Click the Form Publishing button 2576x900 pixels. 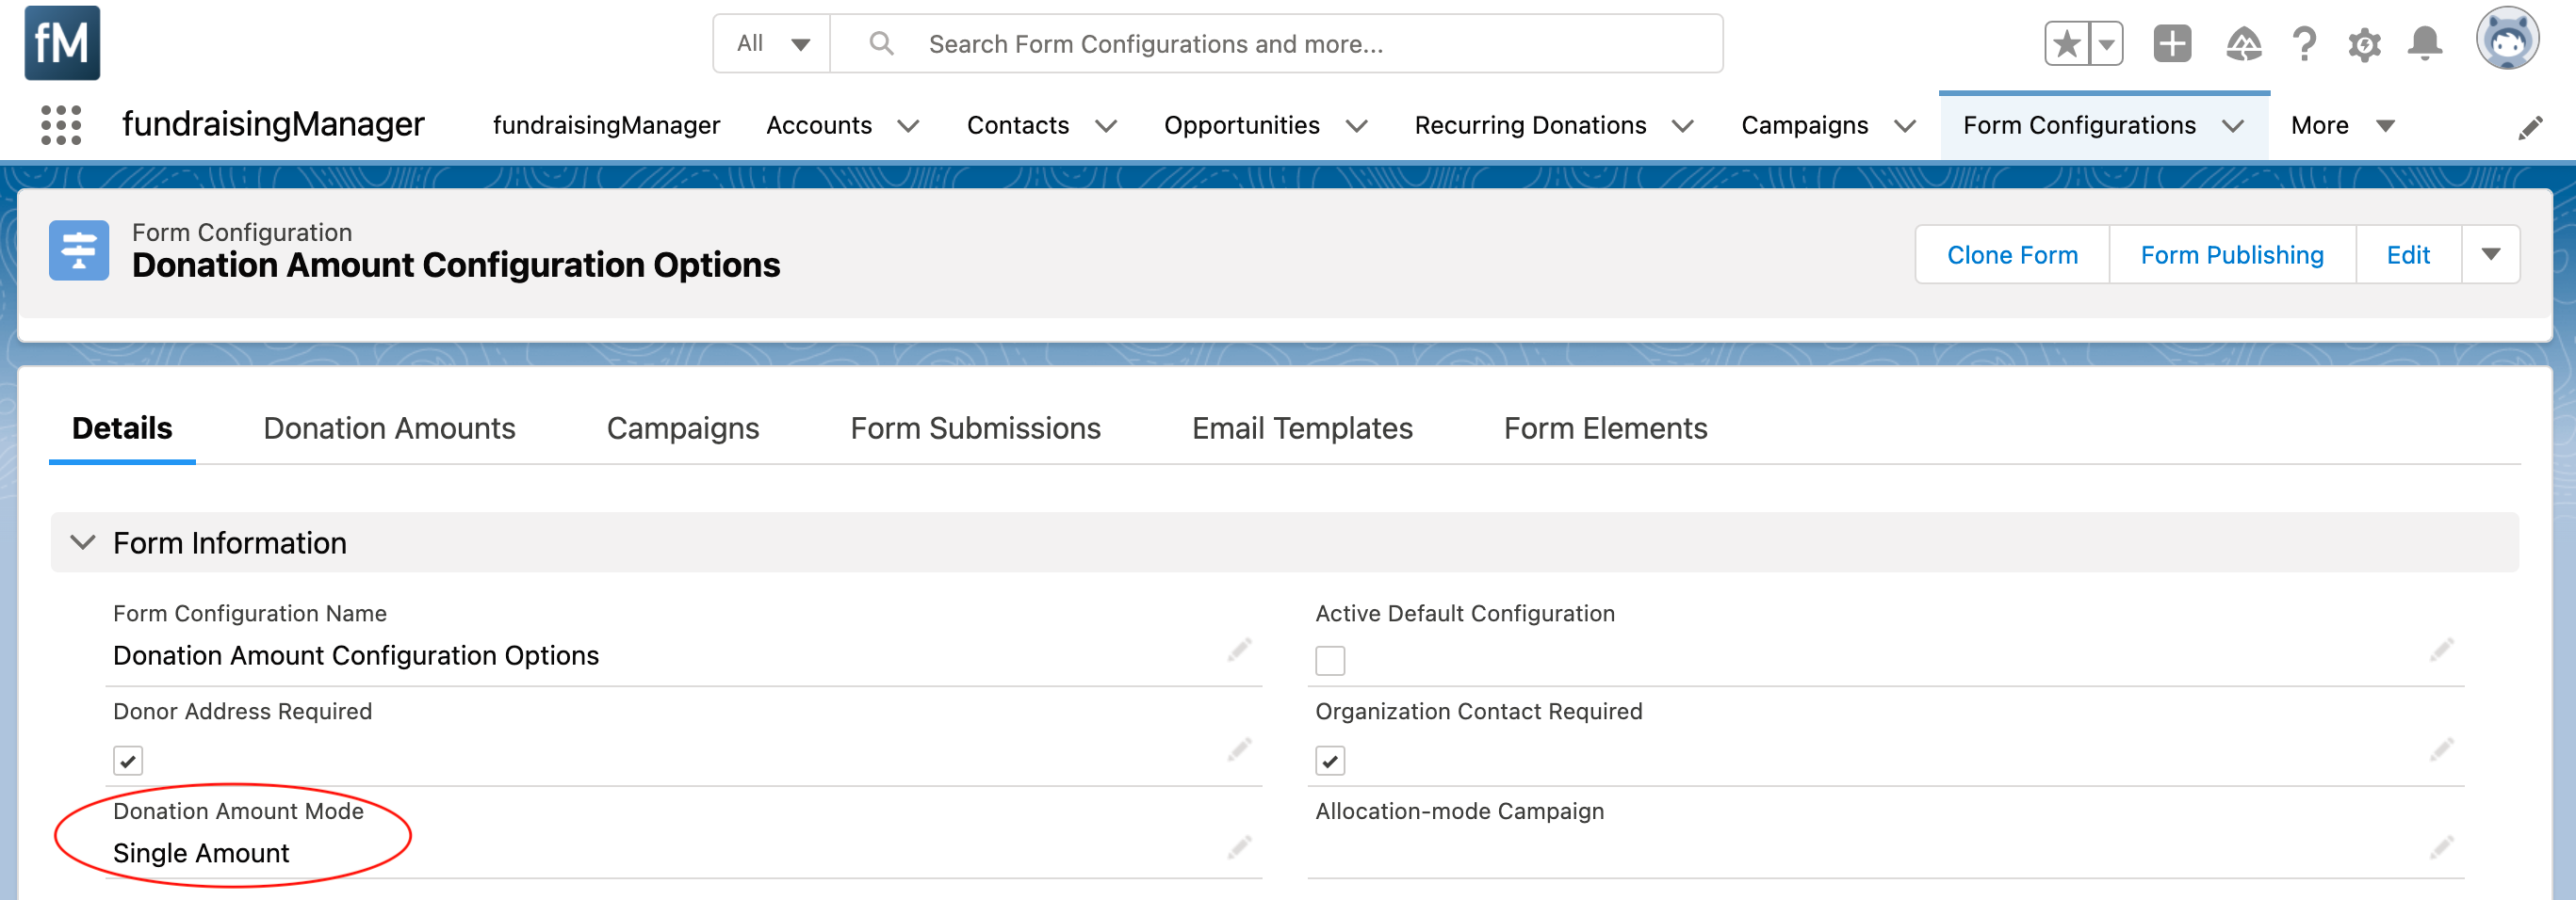tap(2231, 255)
